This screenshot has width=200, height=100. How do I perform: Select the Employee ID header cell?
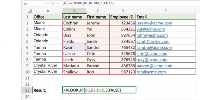(x=123, y=17)
